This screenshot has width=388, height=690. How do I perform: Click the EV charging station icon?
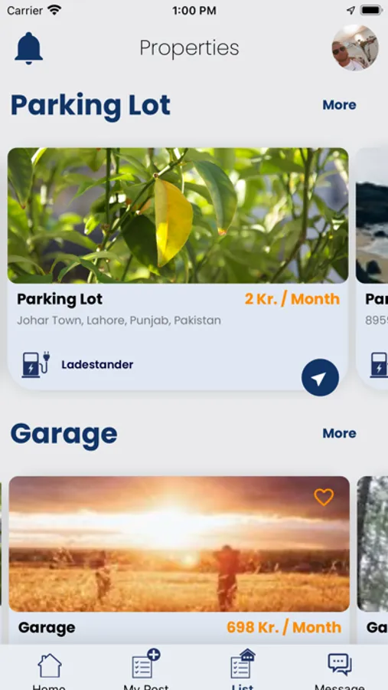(36, 364)
